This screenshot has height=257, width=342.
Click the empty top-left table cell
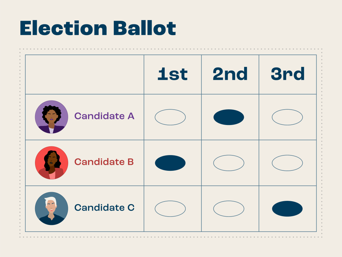coord(84,75)
